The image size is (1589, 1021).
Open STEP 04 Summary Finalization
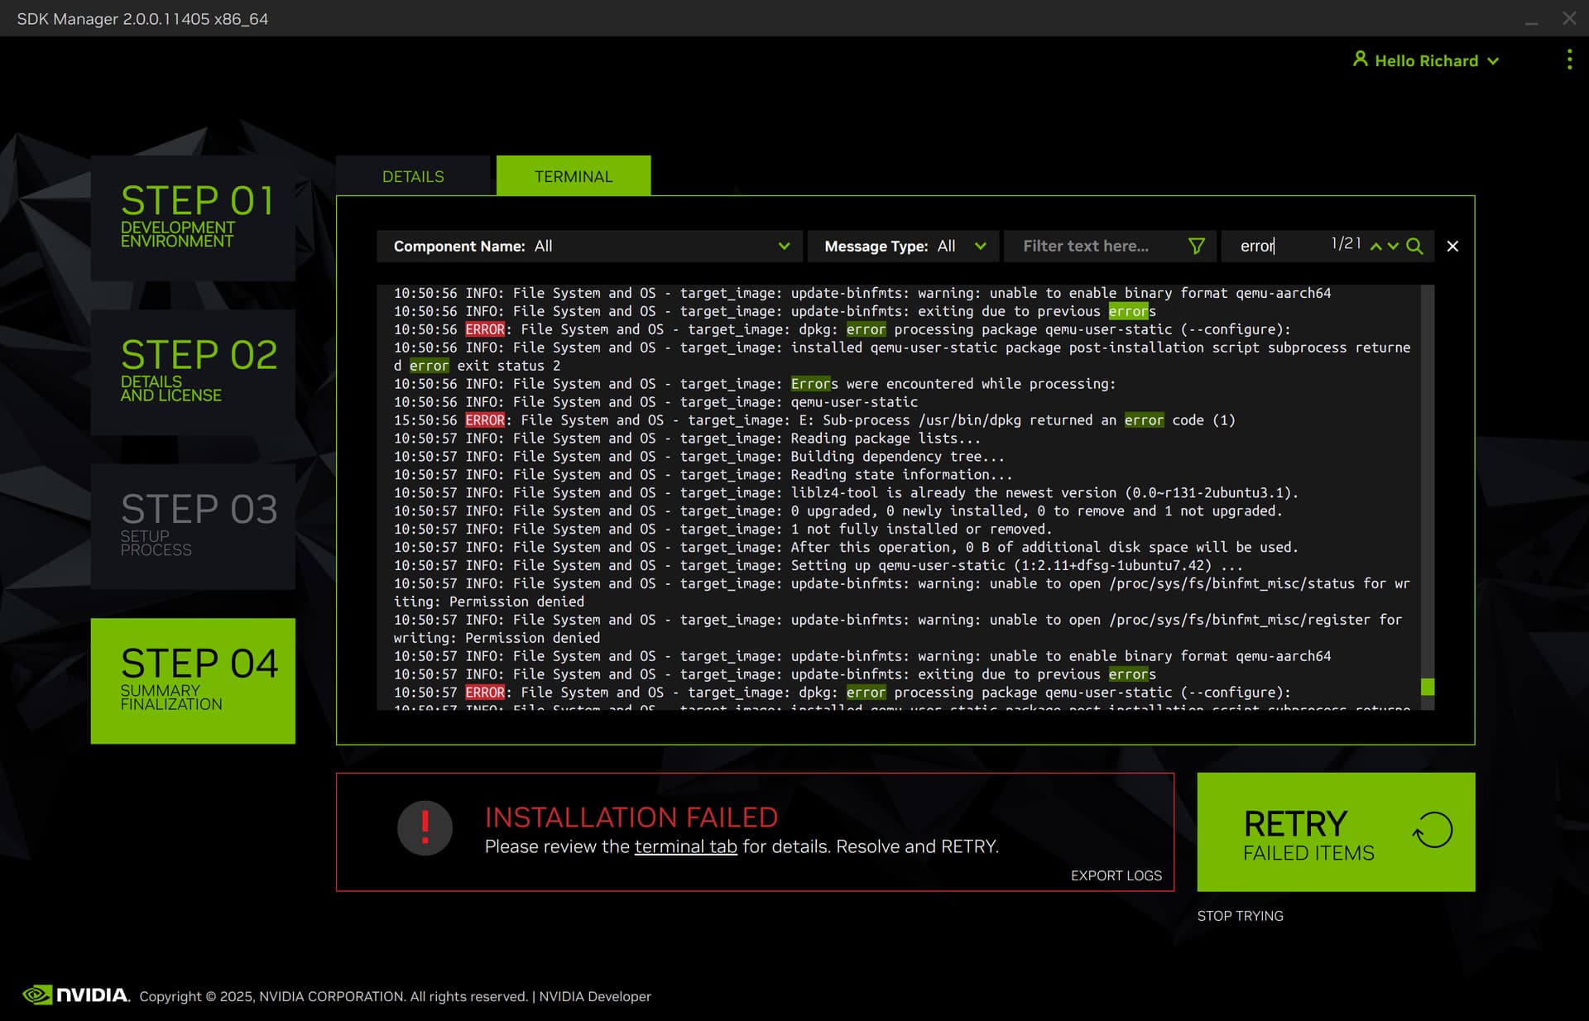(193, 681)
